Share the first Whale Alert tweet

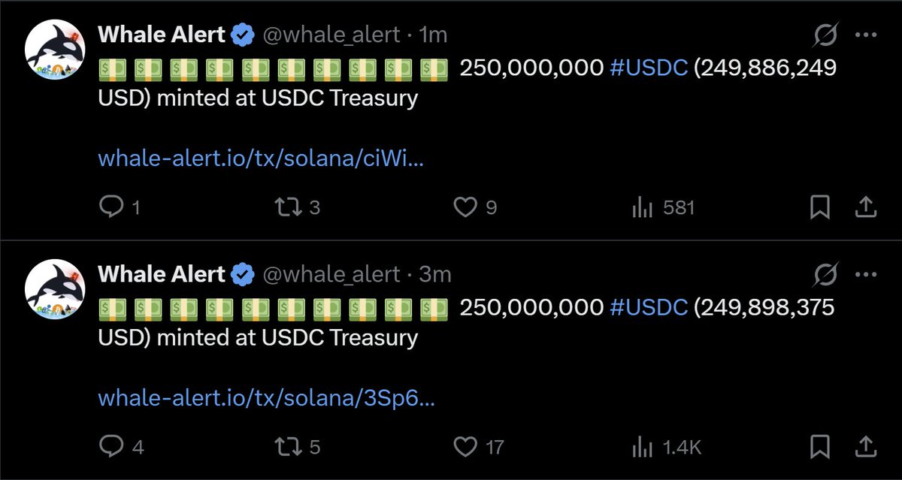[x=865, y=207]
